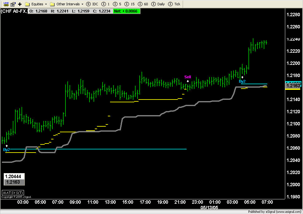The height and width of the screenshot is (214, 303).
Task: Click the 1.2163 price marker on the axis
Action: (293, 86)
